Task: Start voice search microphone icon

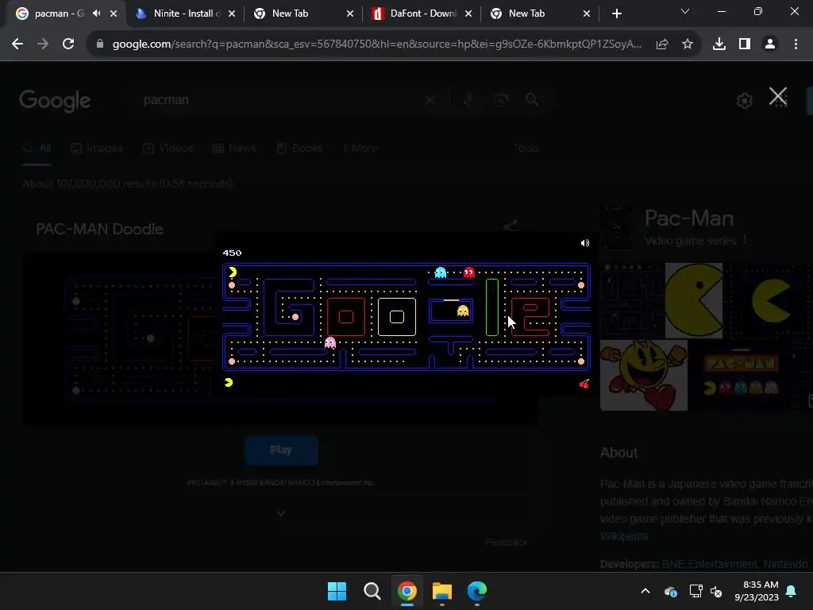Action: click(468, 99)
